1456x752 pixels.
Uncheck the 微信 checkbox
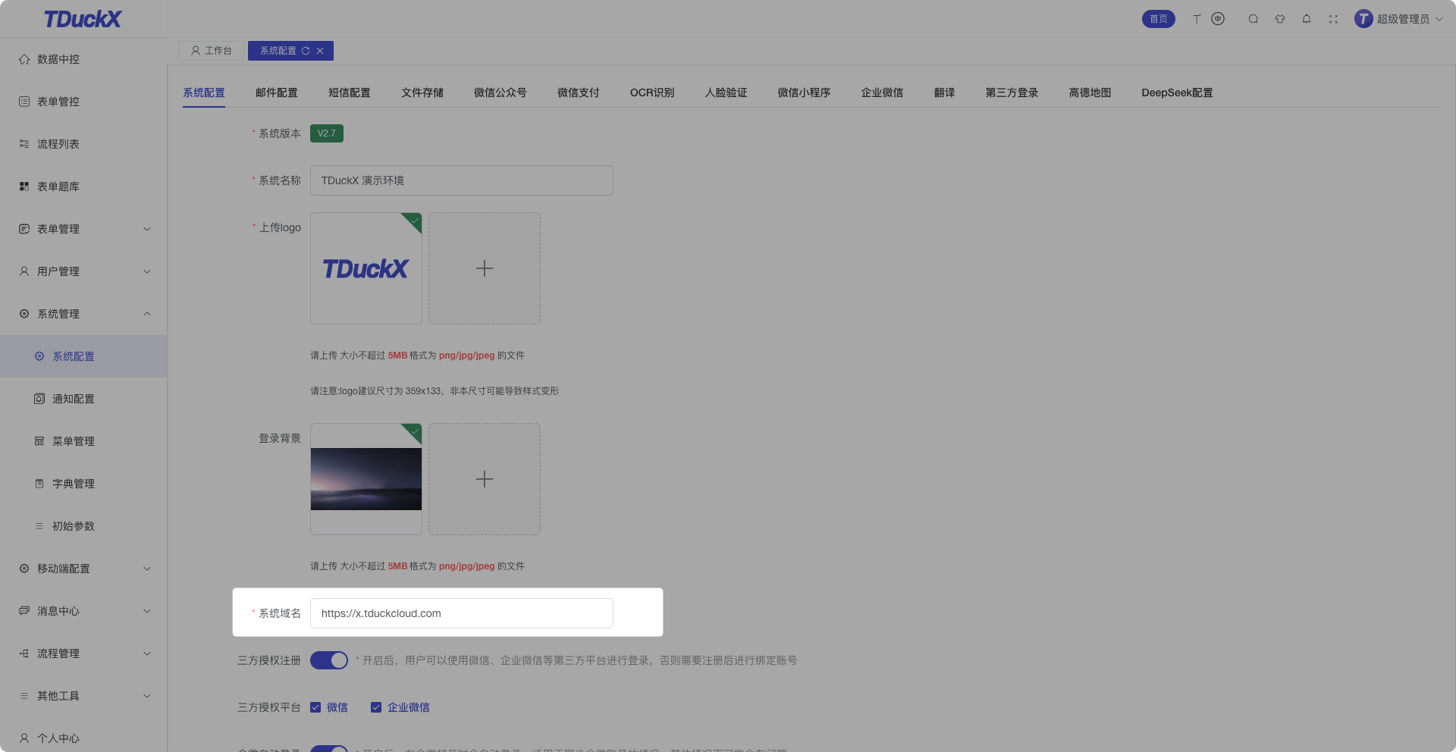[315, 707]
